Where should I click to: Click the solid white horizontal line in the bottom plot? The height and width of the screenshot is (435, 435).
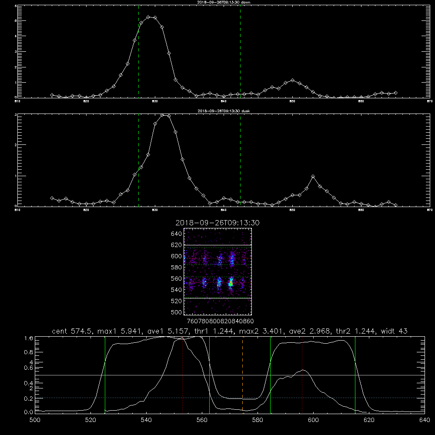[230, 375]
